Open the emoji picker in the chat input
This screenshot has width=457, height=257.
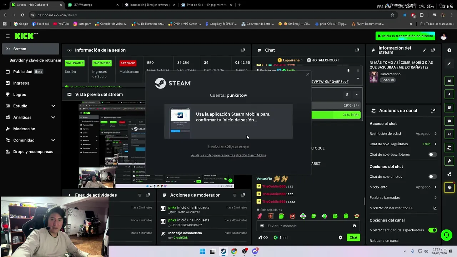pos(354,226)
